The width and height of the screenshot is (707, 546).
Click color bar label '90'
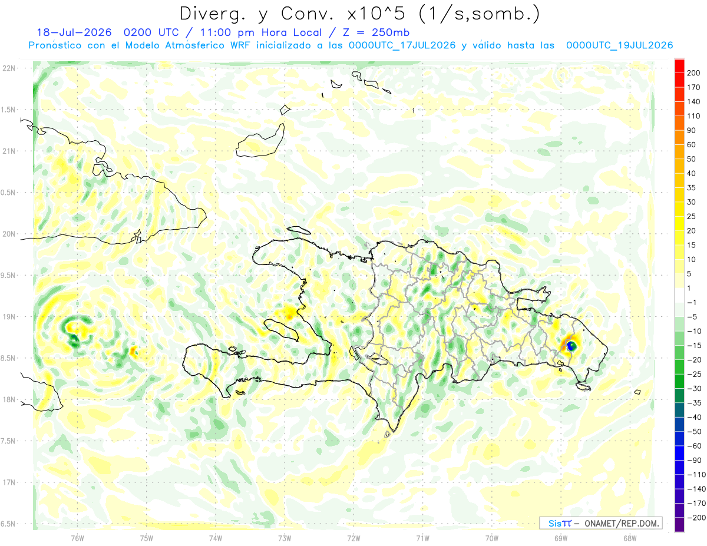pos(692,130)
